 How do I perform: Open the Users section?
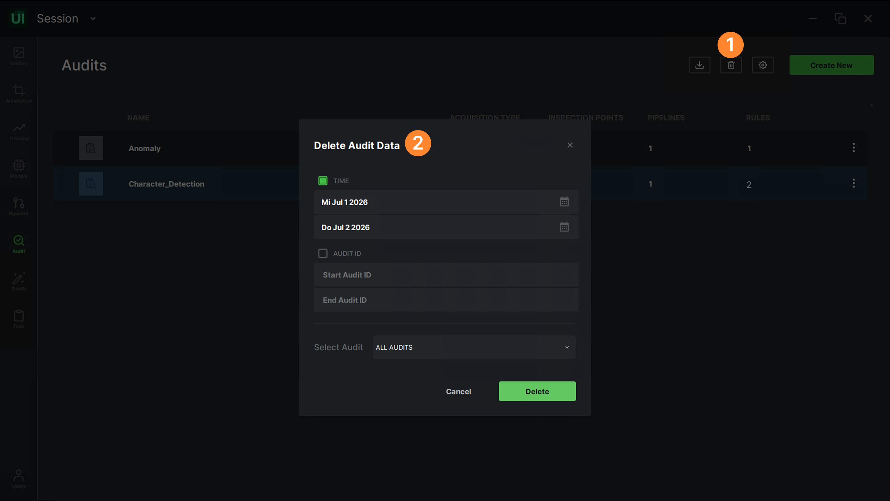coord(19,479)
